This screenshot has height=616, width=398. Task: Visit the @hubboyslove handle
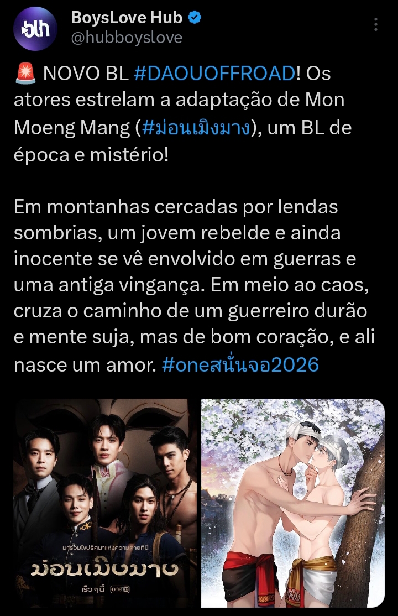(x=127, y=38)
